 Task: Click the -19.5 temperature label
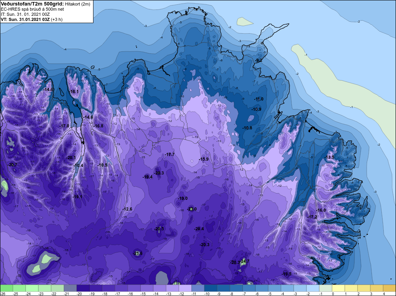(287, 274)
